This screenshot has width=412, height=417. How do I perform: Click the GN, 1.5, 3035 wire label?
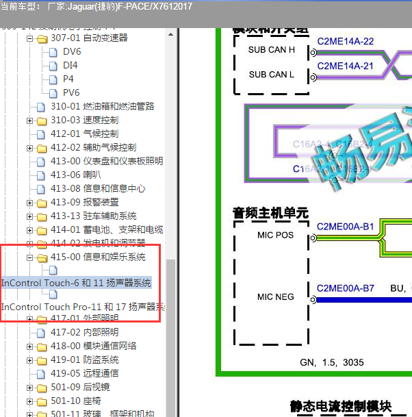click(x=332, y=362)
